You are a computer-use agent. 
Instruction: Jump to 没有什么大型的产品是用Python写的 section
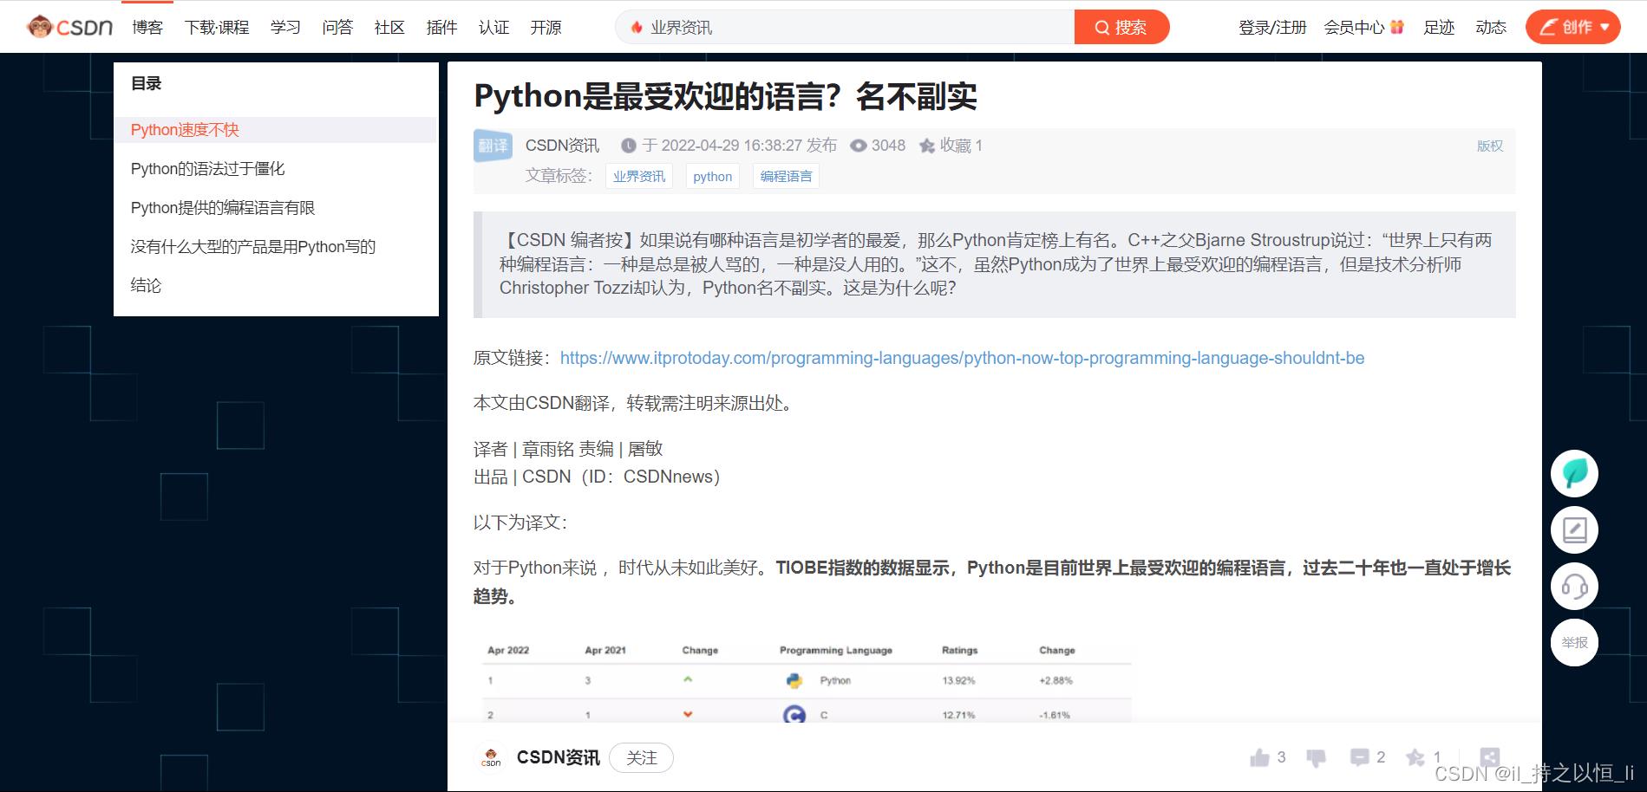tap(253, 247)
